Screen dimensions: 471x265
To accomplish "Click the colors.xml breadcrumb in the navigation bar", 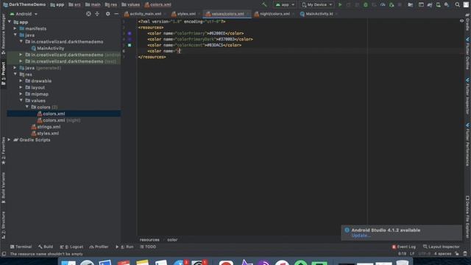I will point(157,4).
